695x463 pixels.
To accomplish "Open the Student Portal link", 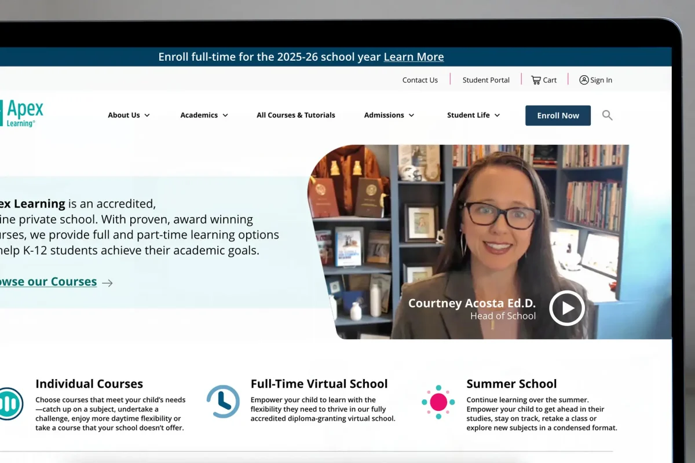I will pos(486,80).
